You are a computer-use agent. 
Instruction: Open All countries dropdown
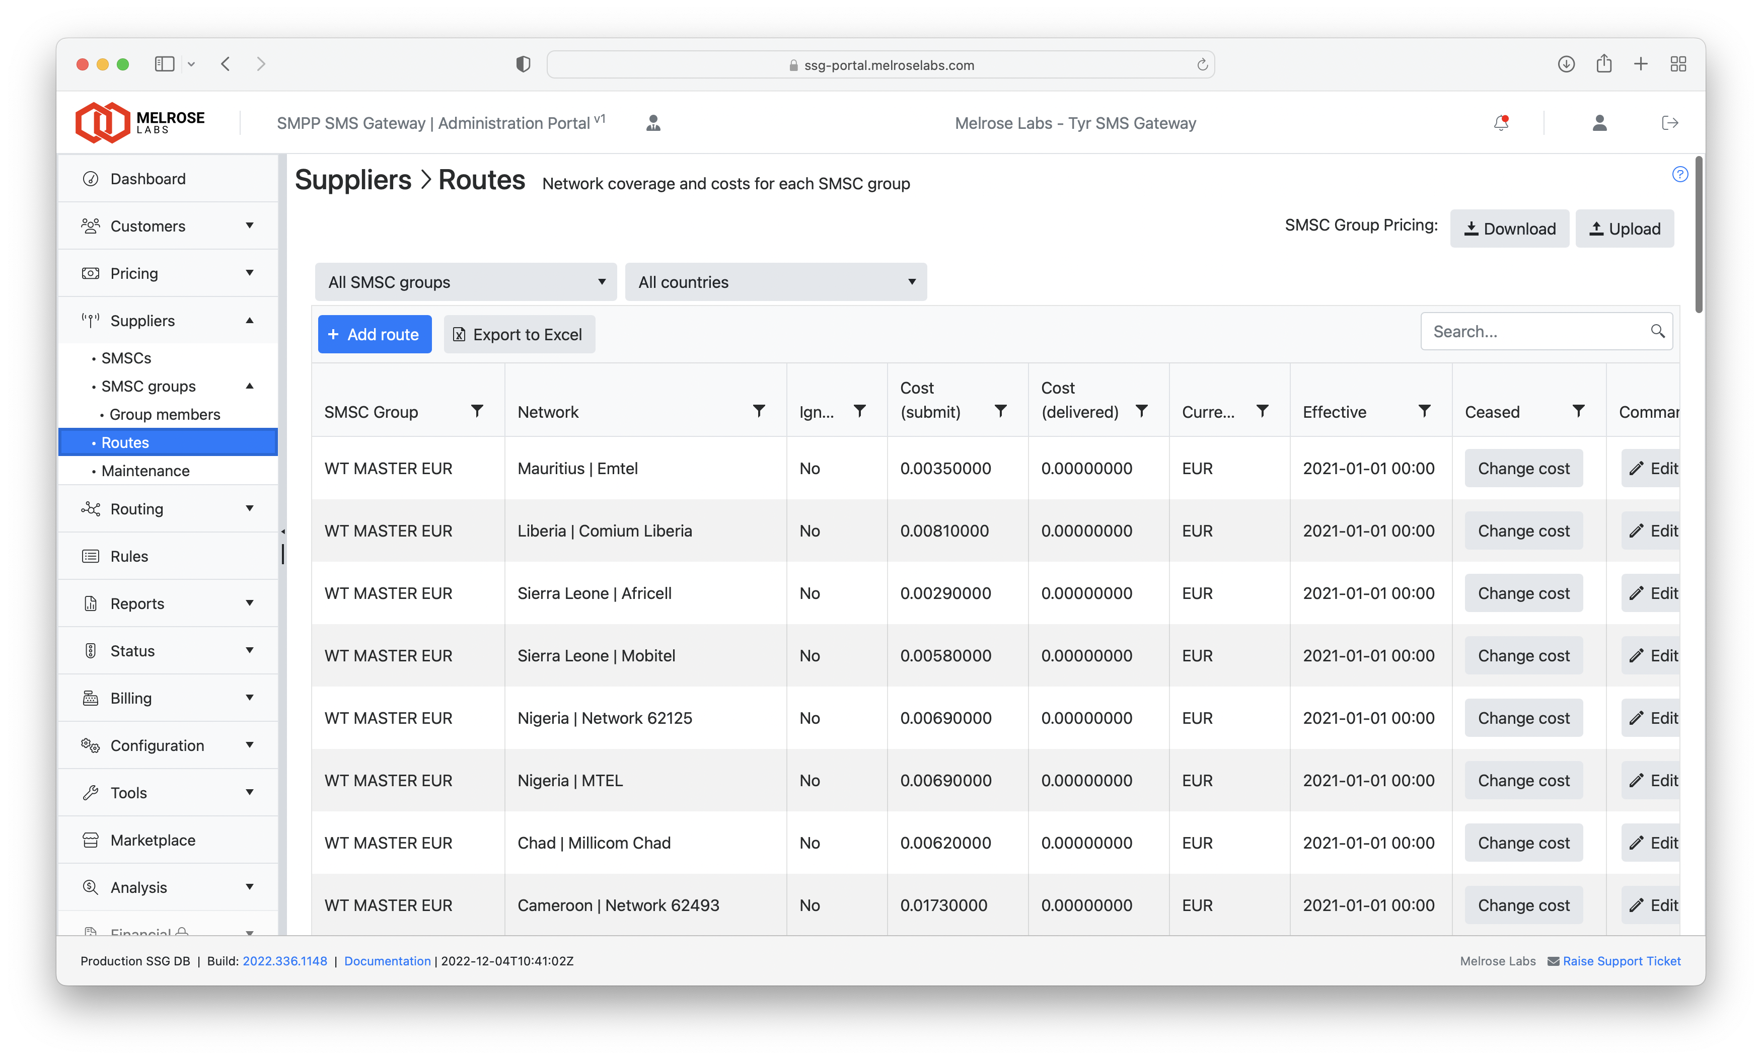click(x=776, y=282)
